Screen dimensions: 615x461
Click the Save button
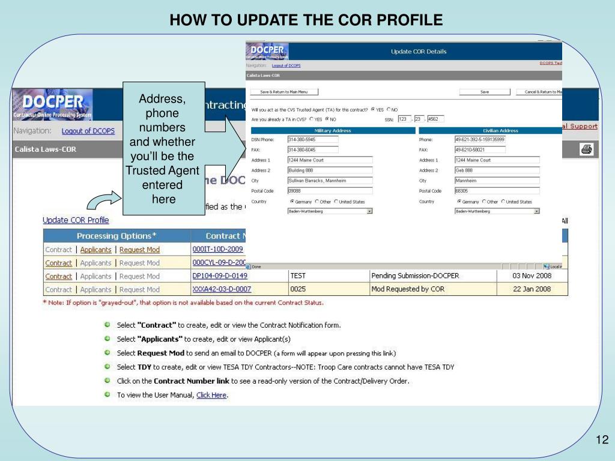tap(485, 92)
